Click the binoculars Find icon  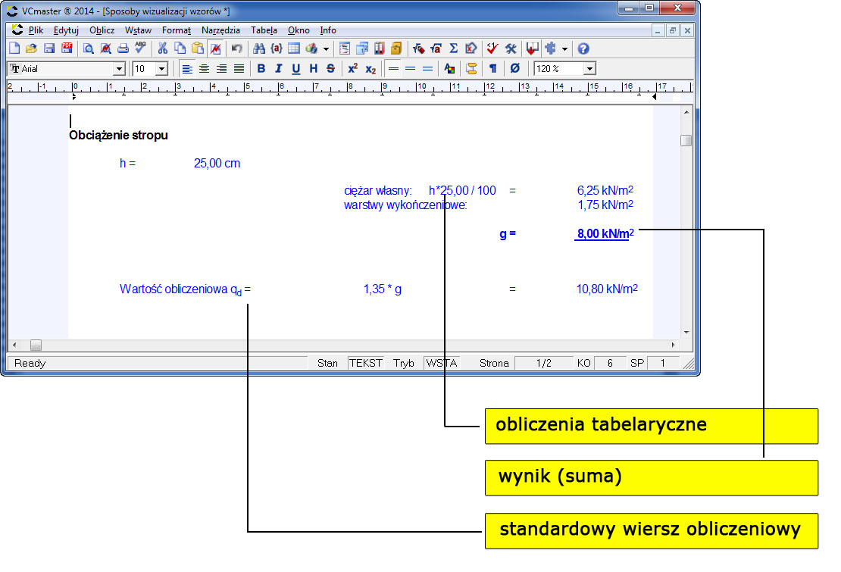tap(259, 48)
